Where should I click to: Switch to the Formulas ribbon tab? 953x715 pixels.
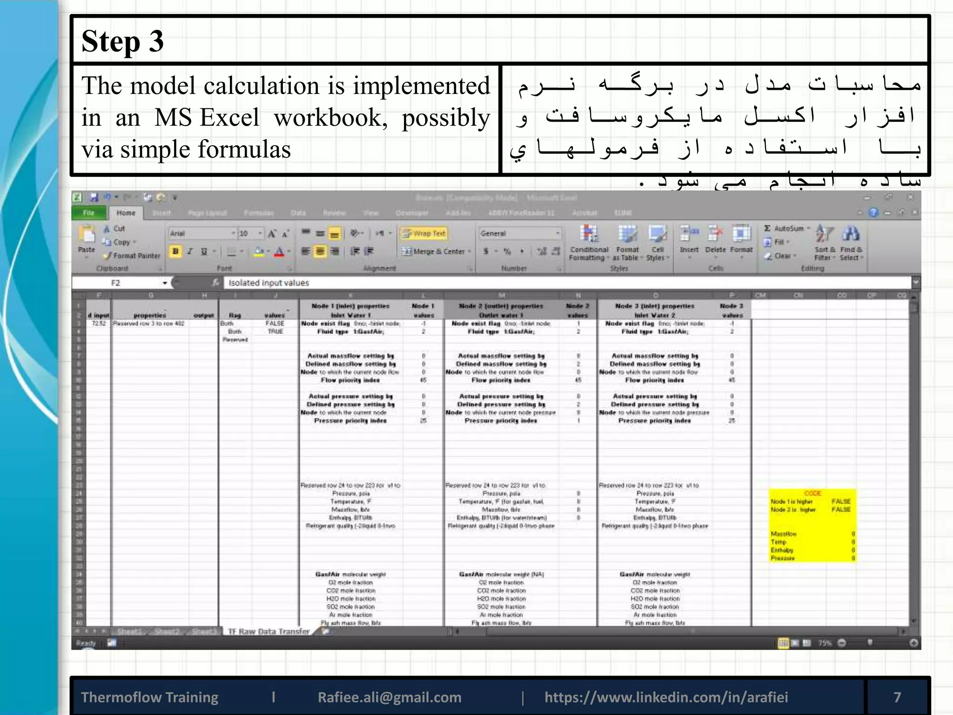click(x=259, y=213)
